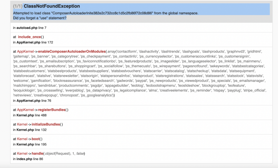Click the ClassNotFoundException heading
Image resolution: width=278 pixels, height=168 pixels.
click(x=52, y=6)
